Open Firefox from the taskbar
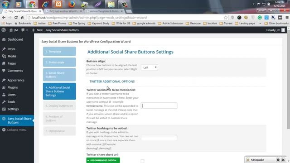Viewport: 290px width, 163px height. (x=72, y=4)
